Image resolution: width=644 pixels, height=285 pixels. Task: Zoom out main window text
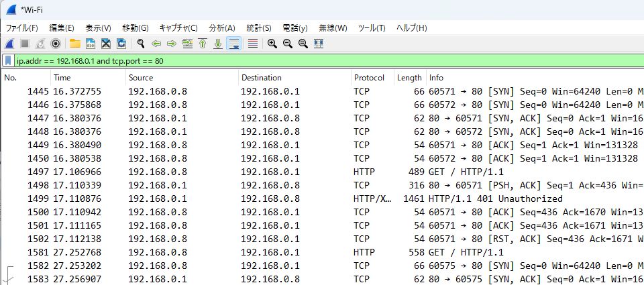point(288,44)
